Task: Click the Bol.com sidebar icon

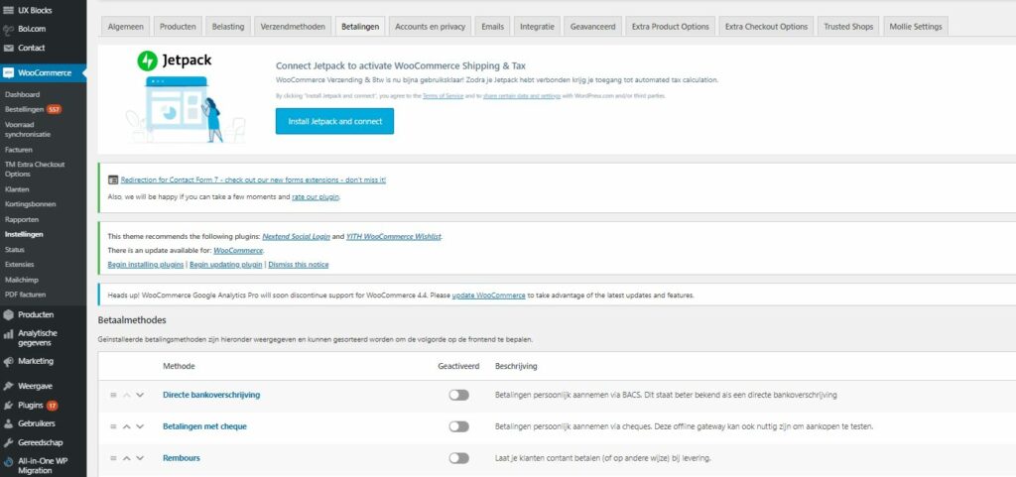Action: [x=8, y=29]
